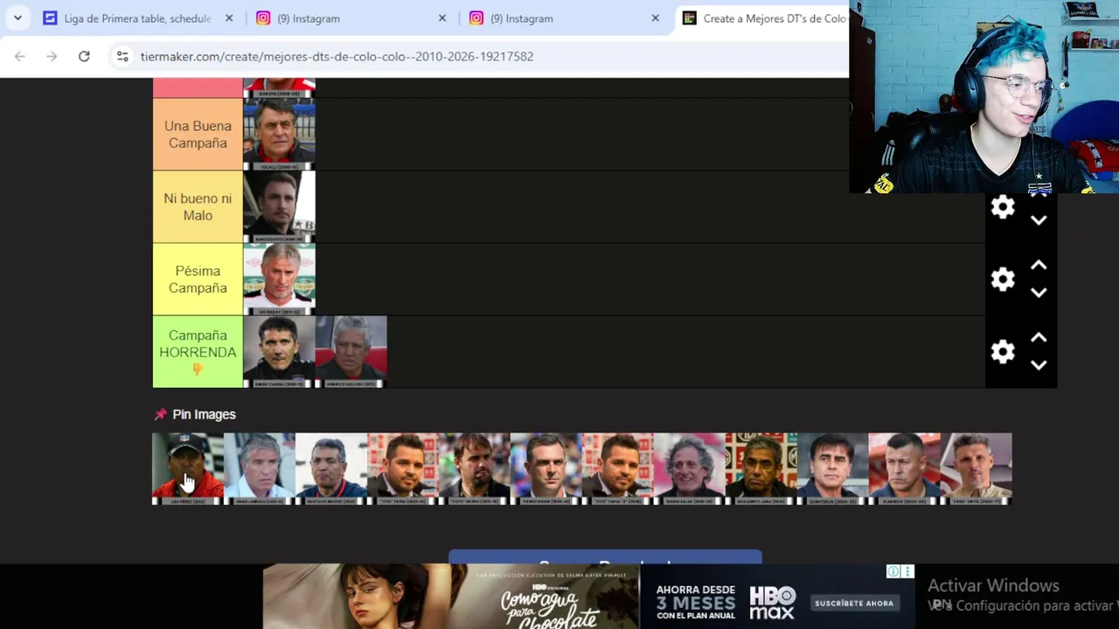Screen dimensions: 1119x629
Task: Close the first Instagram tab
Action: 442,18
